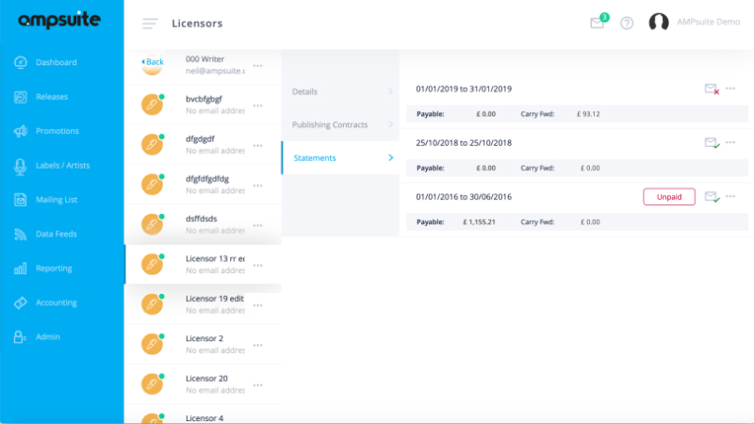Expand the Details section

[339, 91]
